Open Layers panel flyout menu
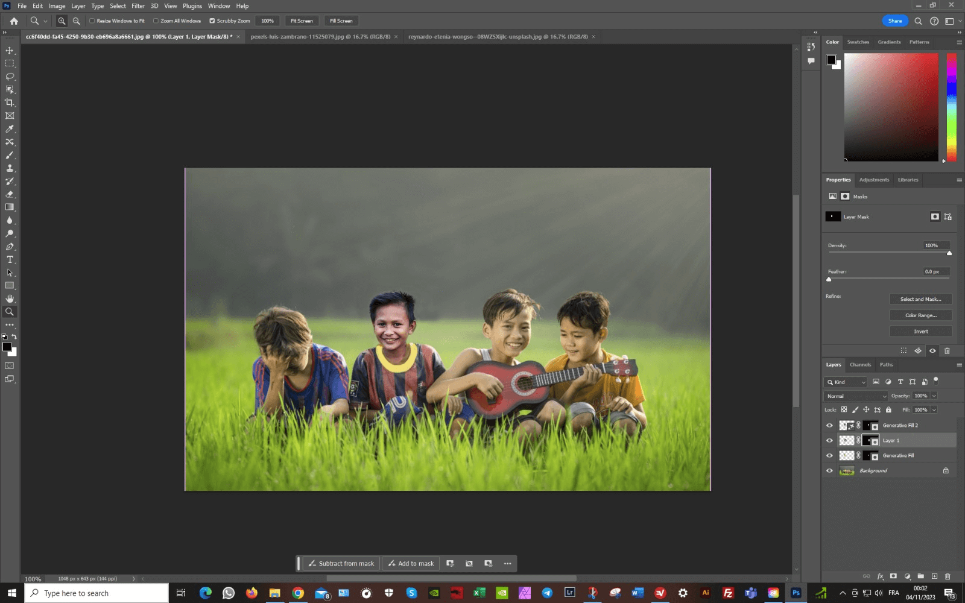The height and width of the screenshot is (603, 965). [959, 365]
